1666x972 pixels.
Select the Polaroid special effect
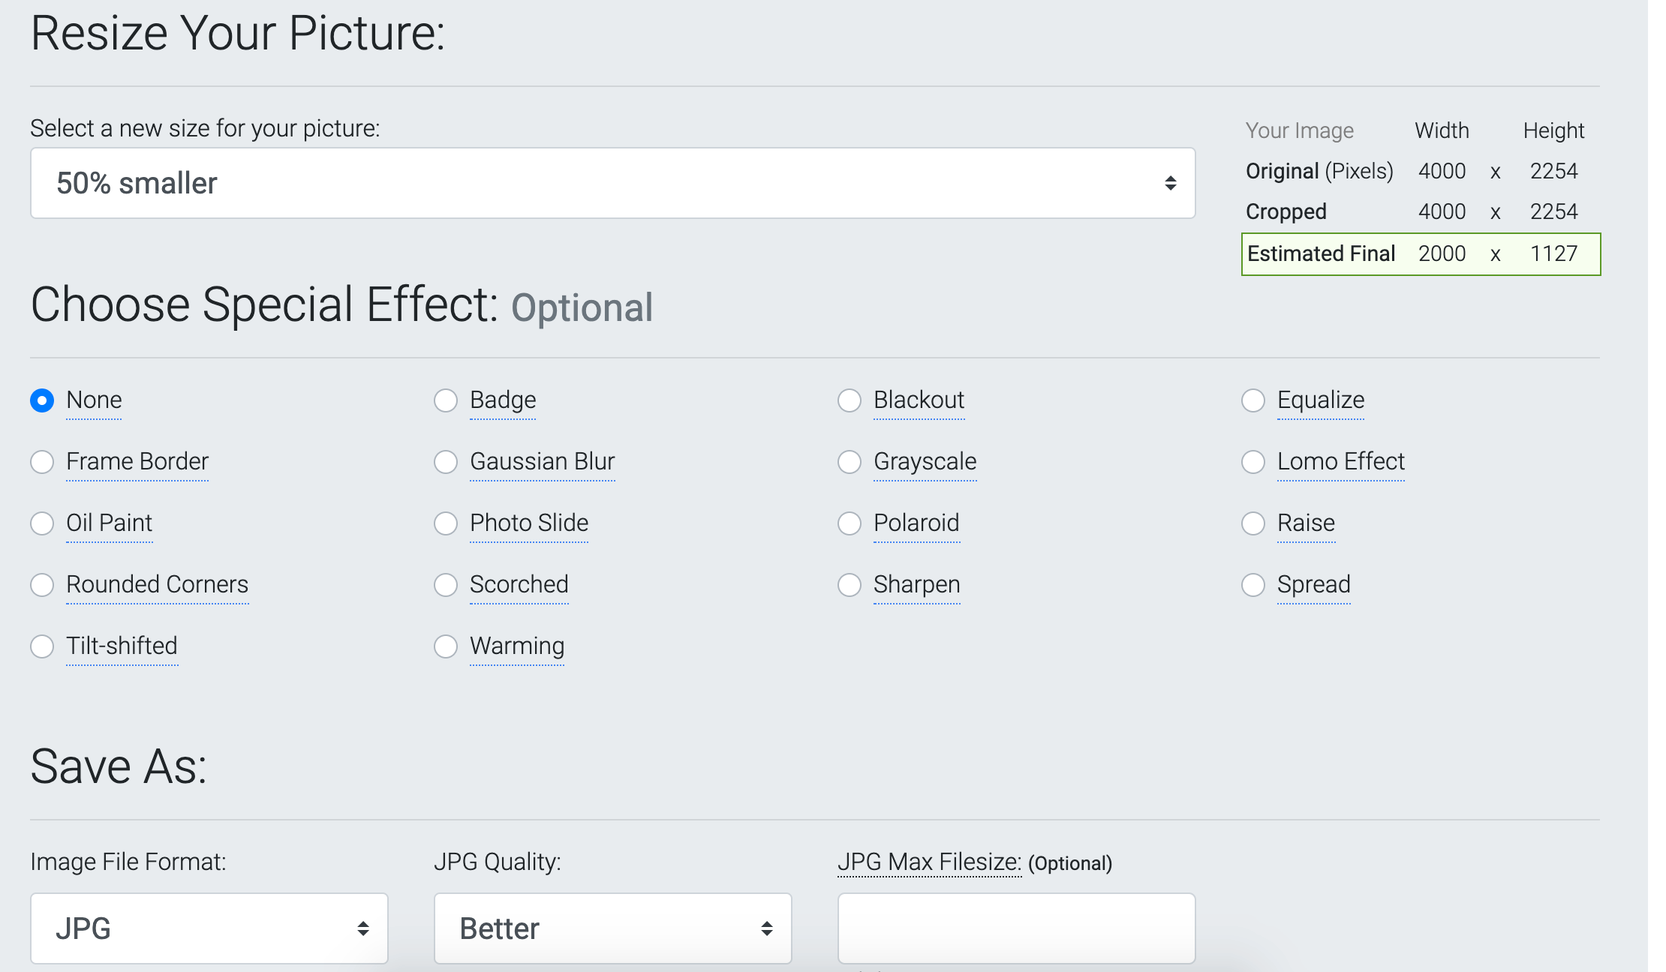coord(850,523)
